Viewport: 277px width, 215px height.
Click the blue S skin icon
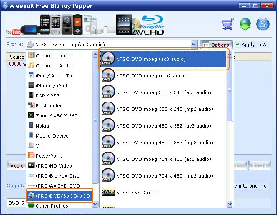coord(263,24)
